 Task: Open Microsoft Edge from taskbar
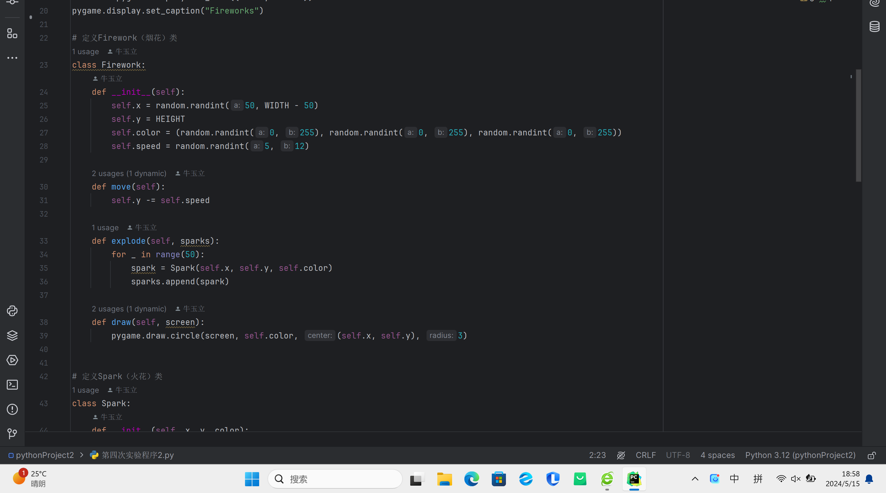pyautogui.click(x=471, y=479)
